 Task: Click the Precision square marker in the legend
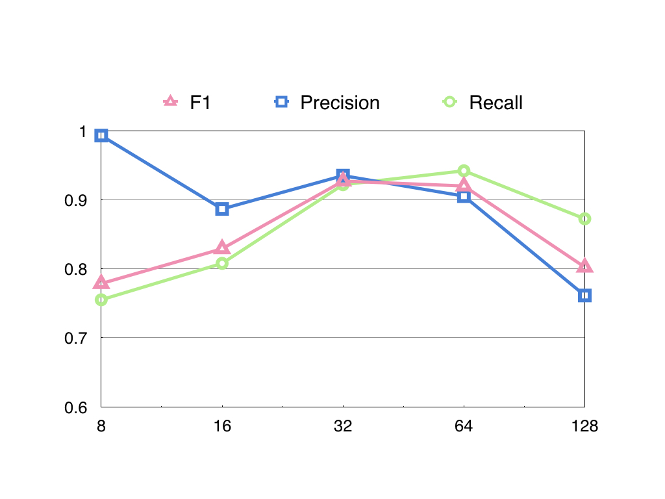pos(281,101)
